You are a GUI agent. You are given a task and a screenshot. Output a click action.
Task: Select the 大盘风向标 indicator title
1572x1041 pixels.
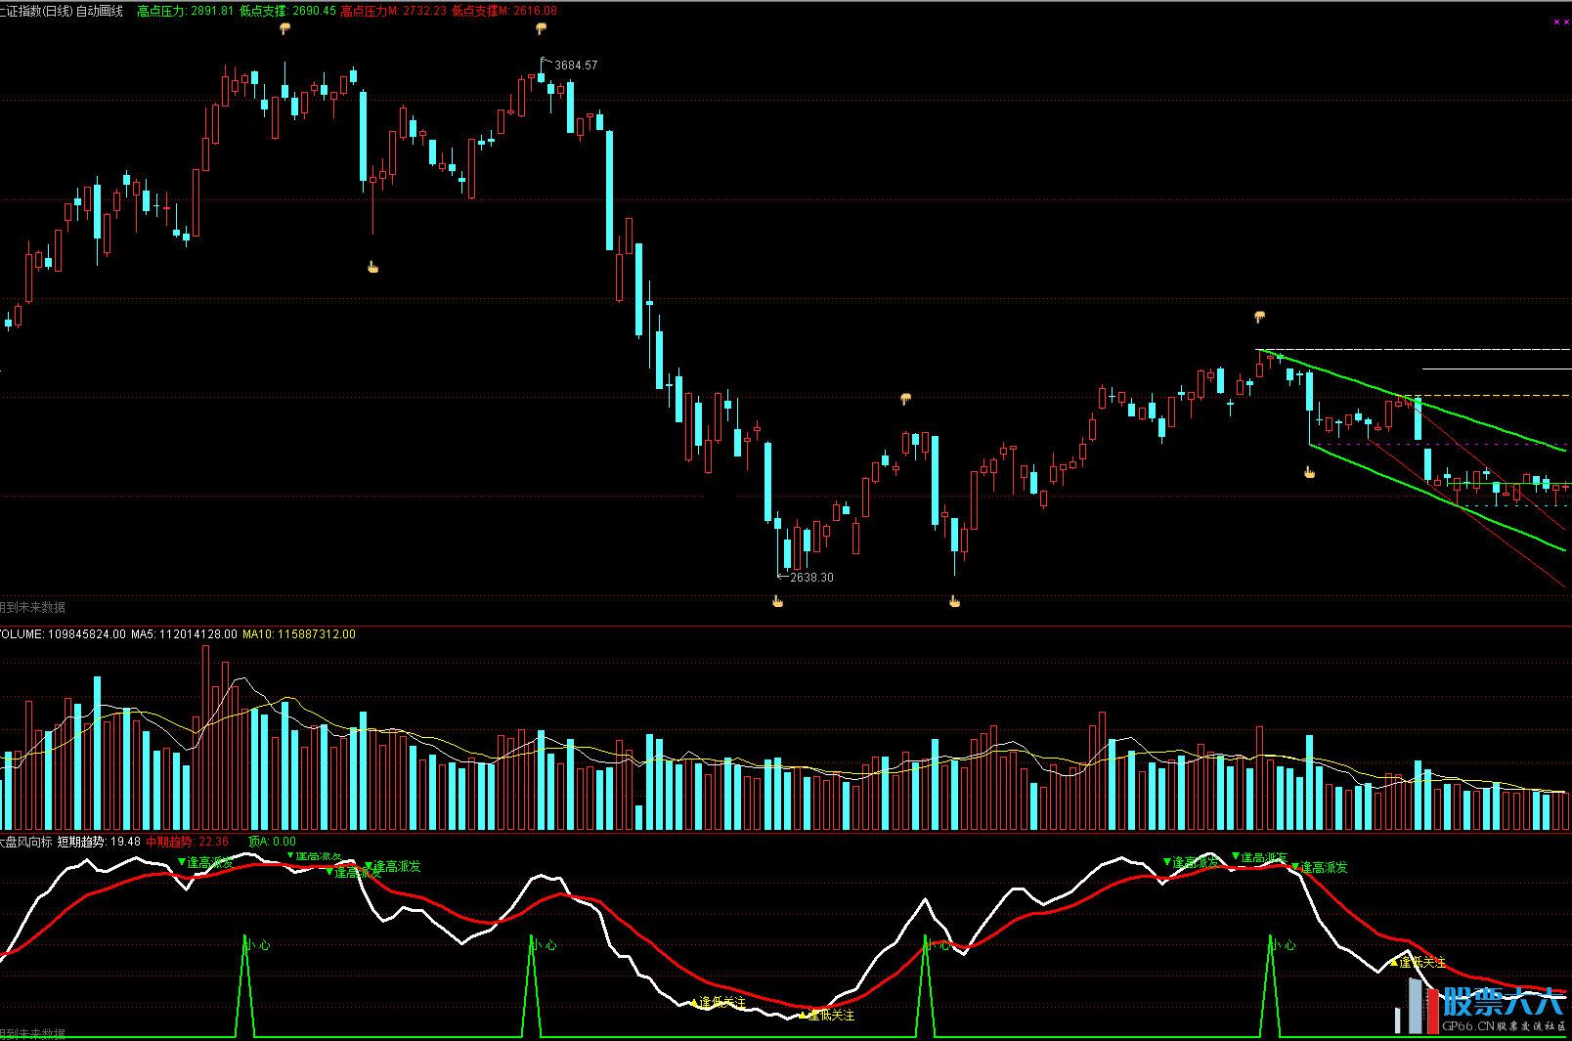(25, 842)
